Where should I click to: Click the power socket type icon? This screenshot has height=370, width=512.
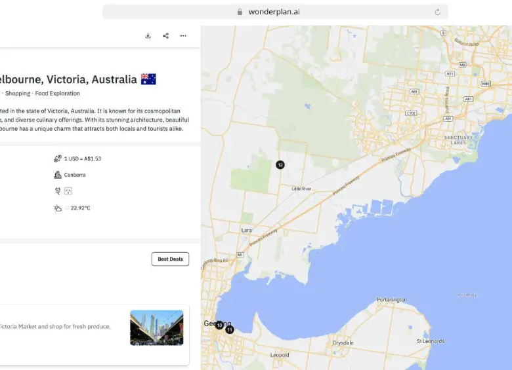pos(68,191)
